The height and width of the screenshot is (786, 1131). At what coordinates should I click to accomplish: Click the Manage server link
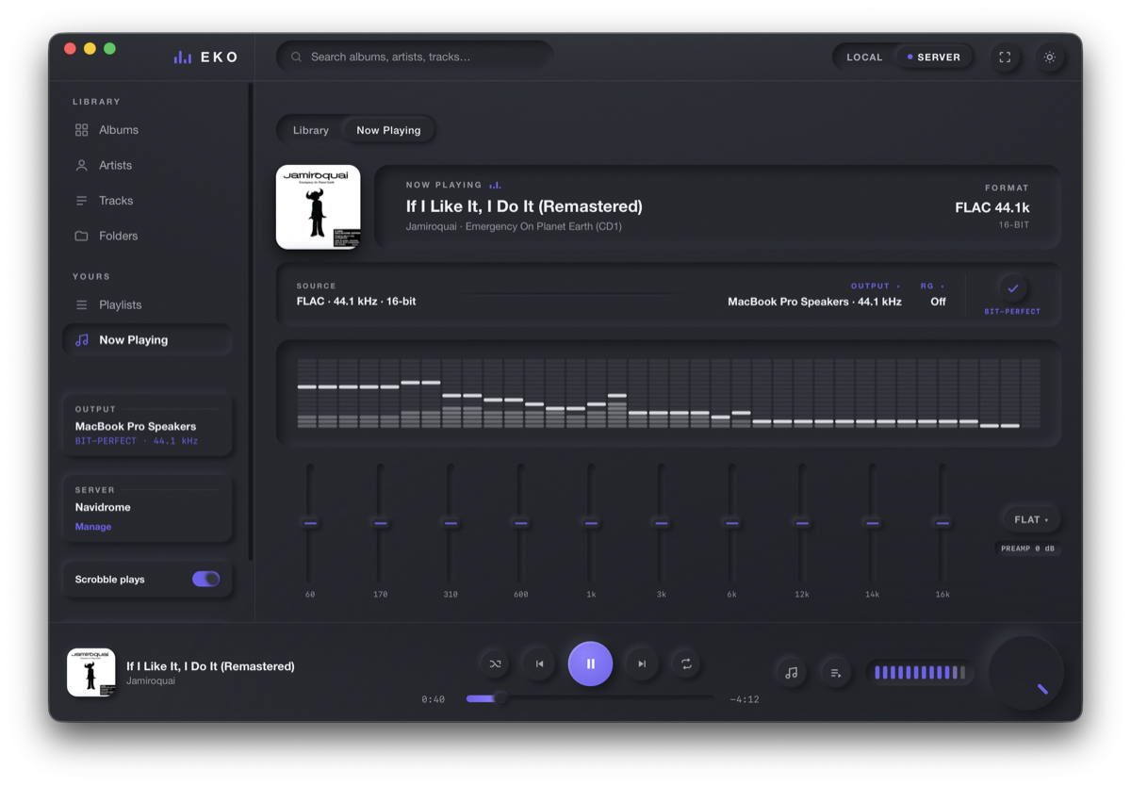(x=93, y=527)
